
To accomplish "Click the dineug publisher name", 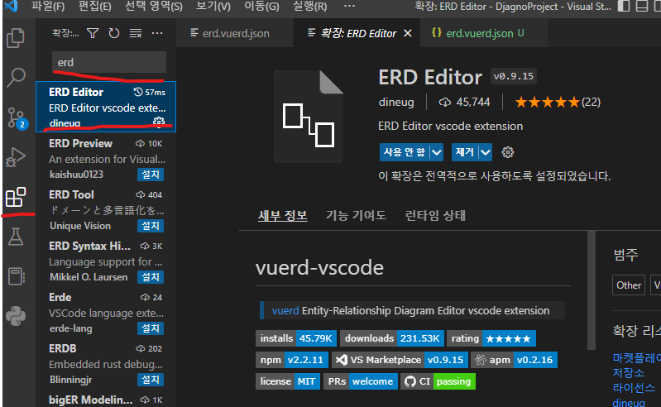I will pos(396,102).
